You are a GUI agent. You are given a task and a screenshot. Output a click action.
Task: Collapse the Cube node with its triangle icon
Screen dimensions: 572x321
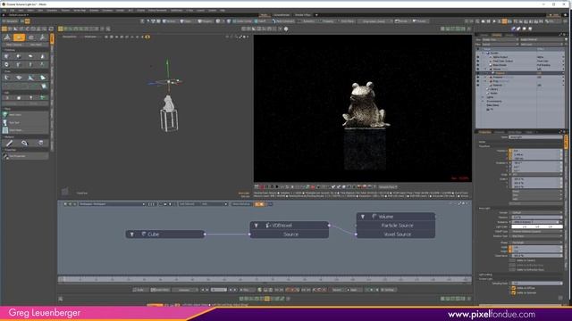131,234
